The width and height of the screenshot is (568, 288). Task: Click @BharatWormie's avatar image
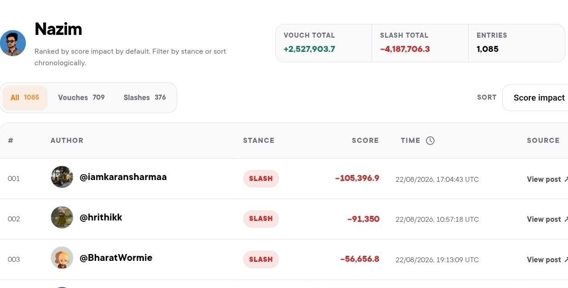(62, 258)
